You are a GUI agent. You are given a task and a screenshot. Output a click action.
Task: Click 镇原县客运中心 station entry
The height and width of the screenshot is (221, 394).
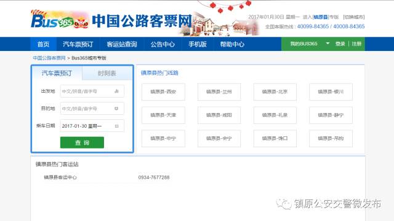click(x=60, y=177)
